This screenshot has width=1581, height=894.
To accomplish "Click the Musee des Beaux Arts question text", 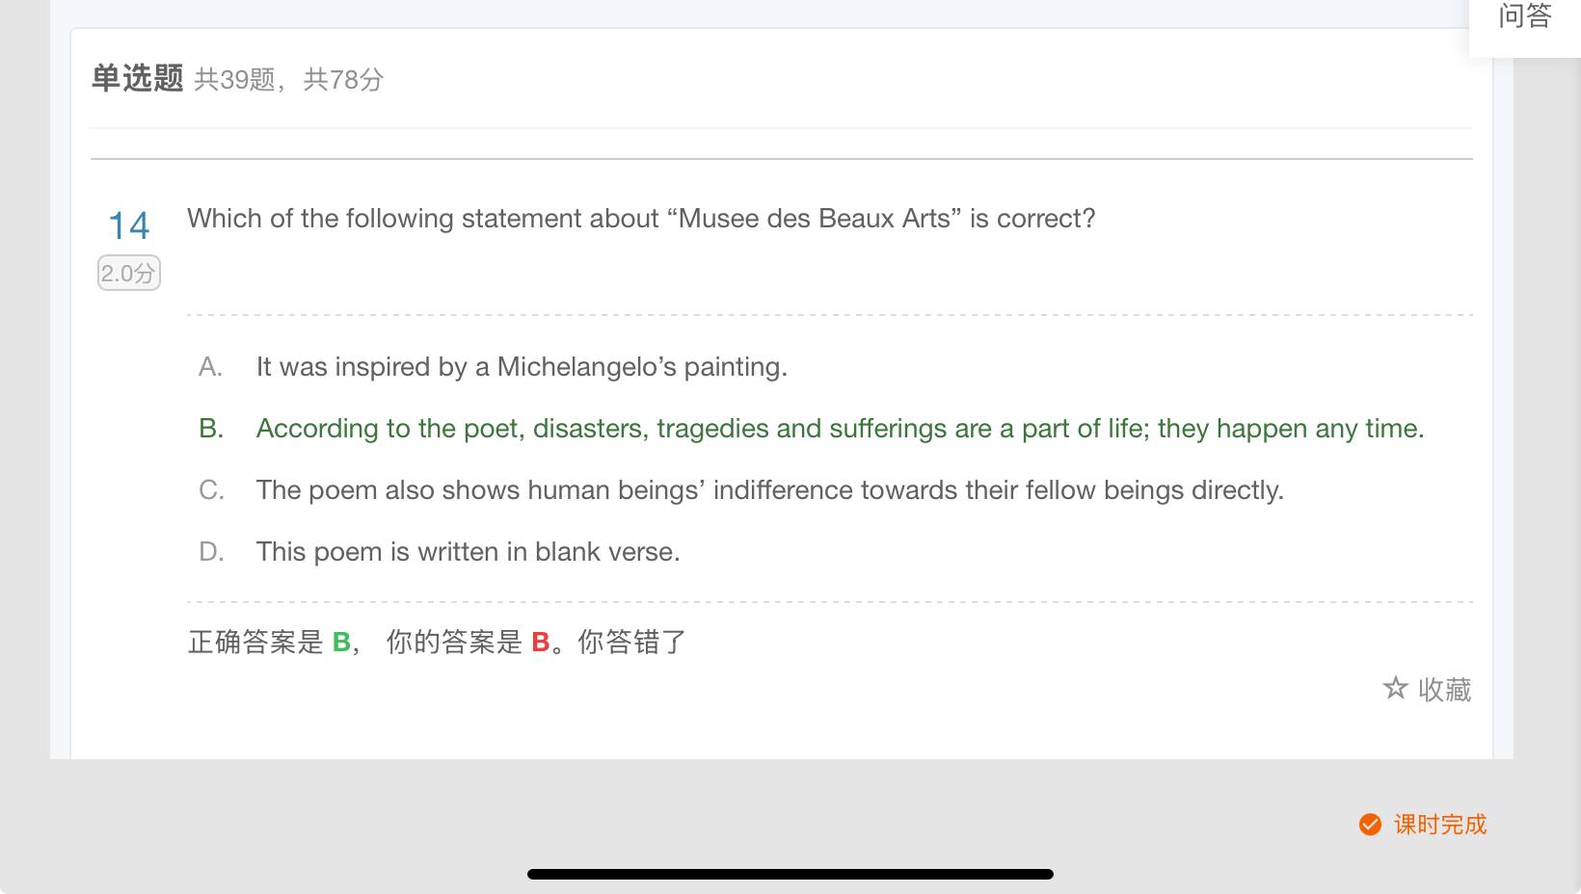I will (x=641, y=219).
